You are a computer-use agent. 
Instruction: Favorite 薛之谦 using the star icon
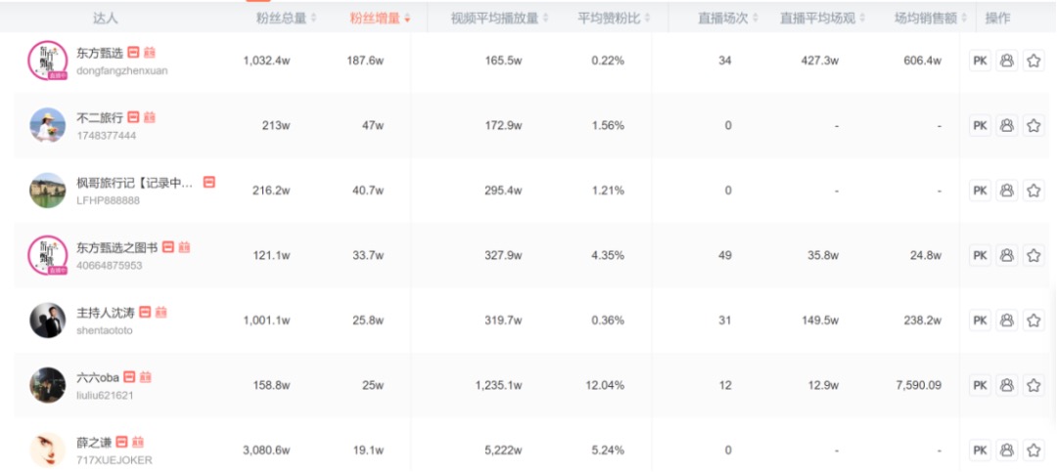click(x=1034, y=451)
